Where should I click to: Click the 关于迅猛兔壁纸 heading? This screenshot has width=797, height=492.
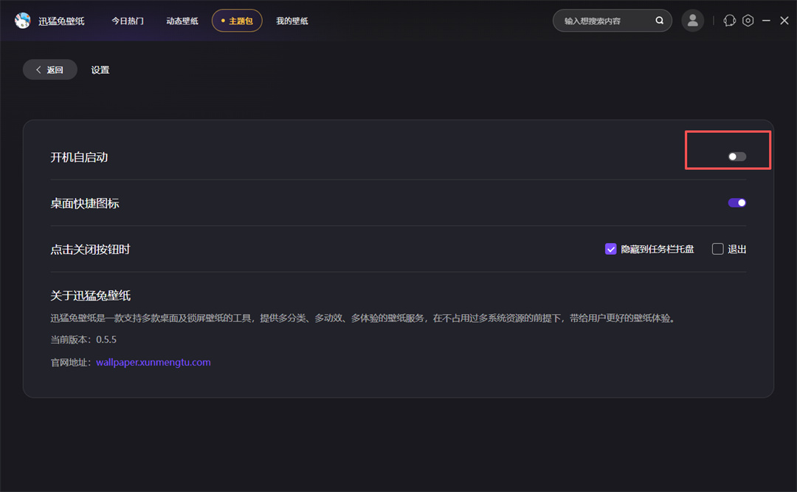pyautogui.click(x=91, y=295)
